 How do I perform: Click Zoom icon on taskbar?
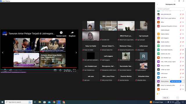[x=59, y=102]
